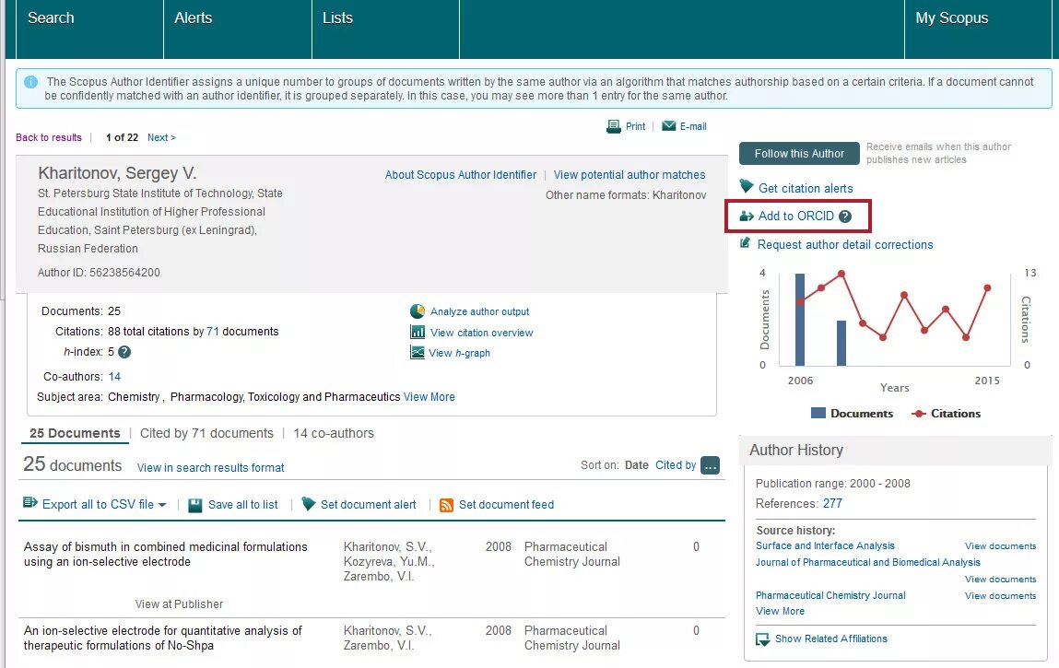Click the Follow this Author button
The height and width of the screenshot is (668, 1059).
pyautogui.click(x=798, y=153)
